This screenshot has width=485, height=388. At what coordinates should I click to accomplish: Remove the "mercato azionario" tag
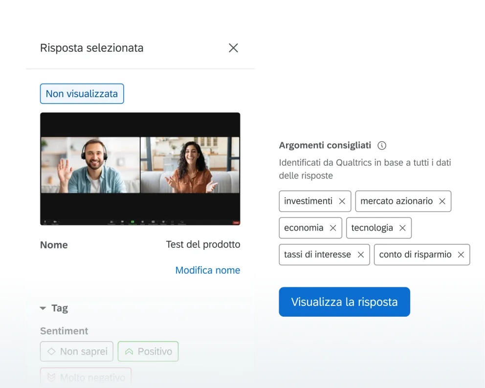point(441,201)
